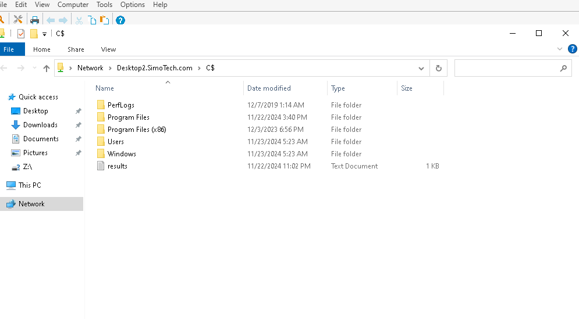579x319 pixels.
Task: Click the copy icon in the top toolbar
Action: (x=93, y=20)
